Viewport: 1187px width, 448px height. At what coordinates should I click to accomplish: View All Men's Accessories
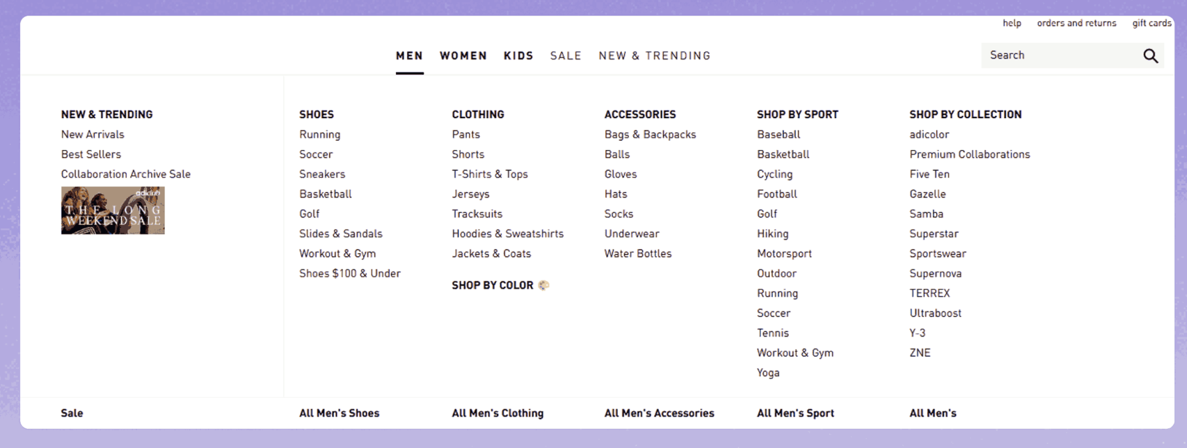(x=659, y=413)
